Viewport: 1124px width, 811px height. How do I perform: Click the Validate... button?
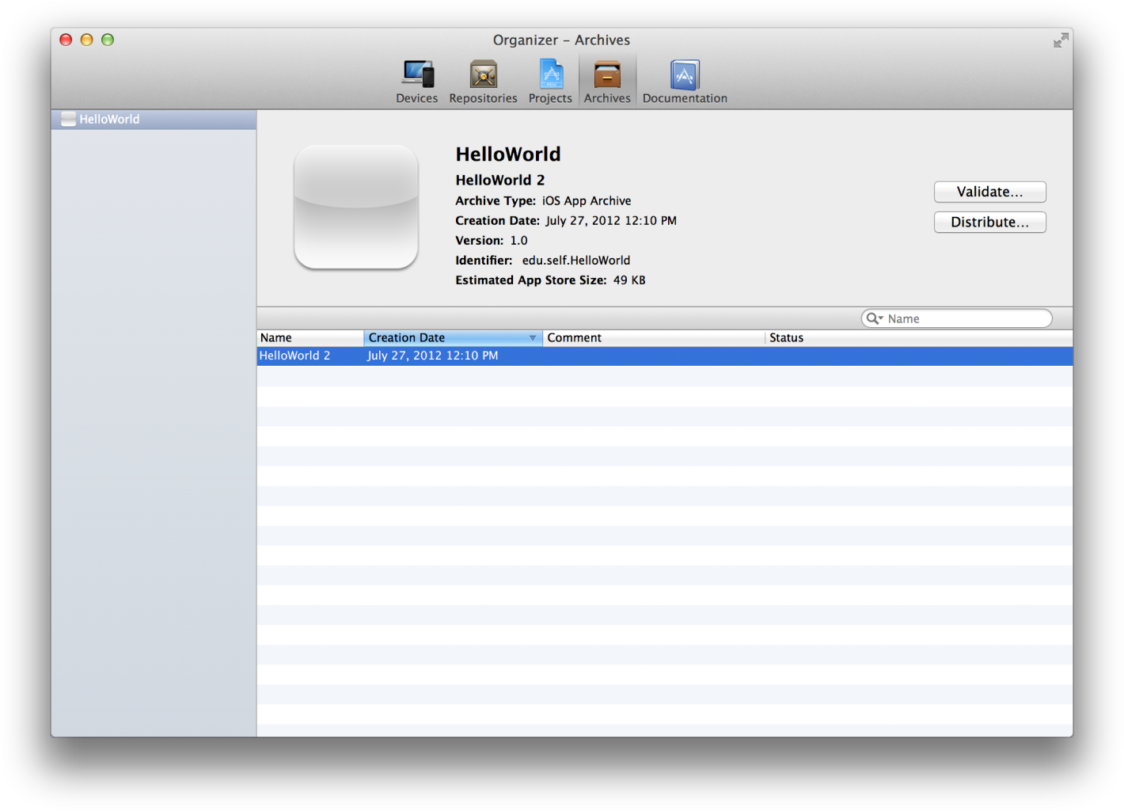click(989, 192)
